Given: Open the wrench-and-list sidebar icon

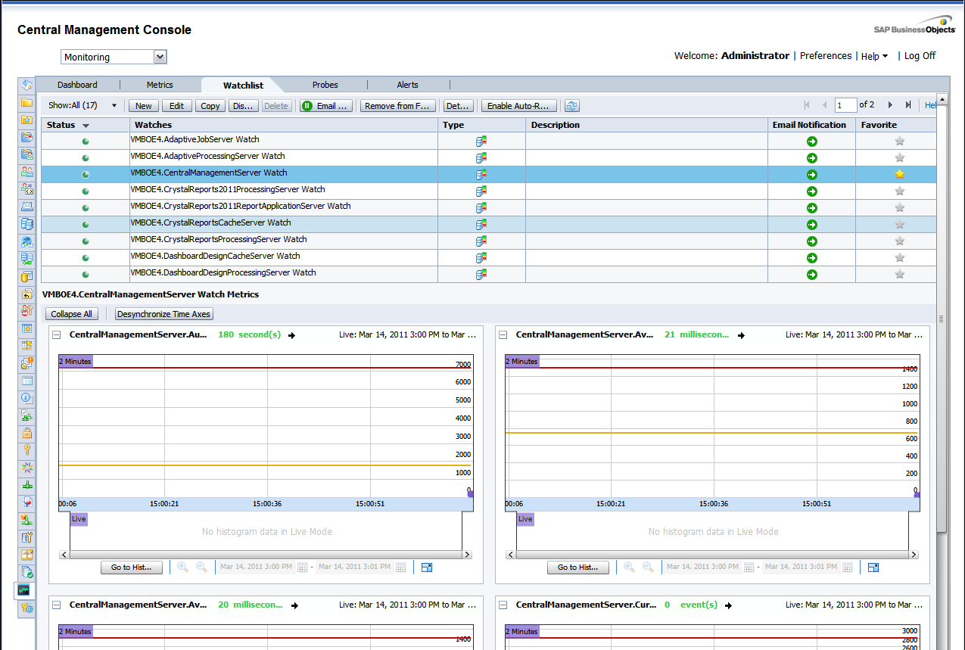Looking at the screenshot, I should 26,537.
